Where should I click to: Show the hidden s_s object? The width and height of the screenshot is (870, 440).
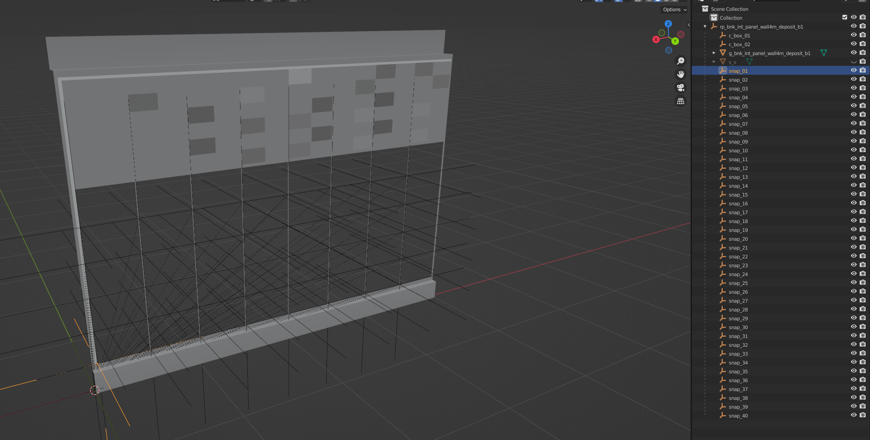854,62
